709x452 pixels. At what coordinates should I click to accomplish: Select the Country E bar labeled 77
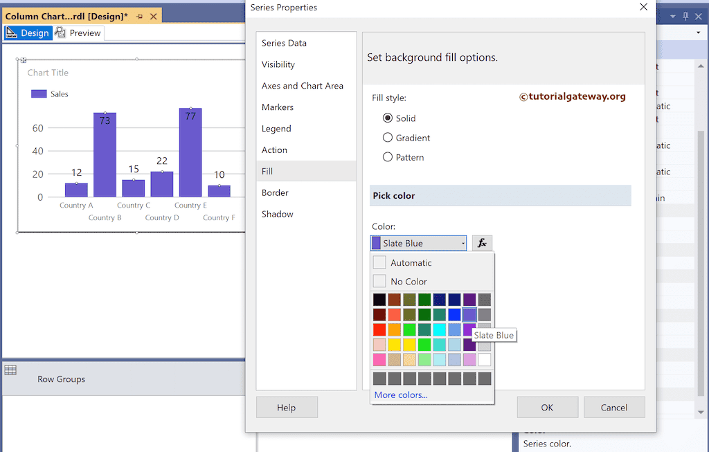click(190, 152)
